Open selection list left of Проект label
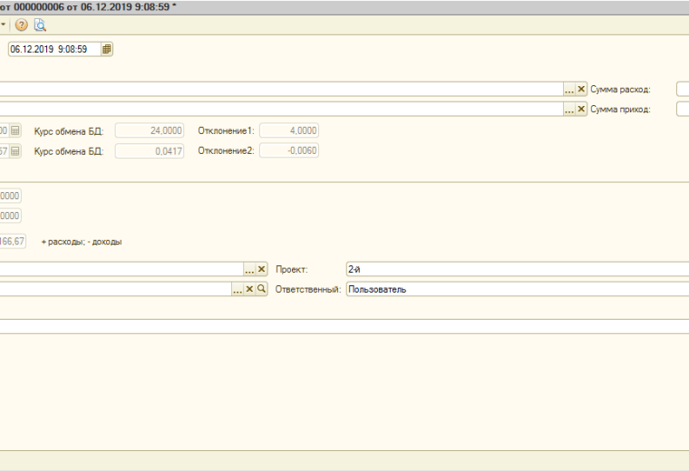This screenshot has width=689, height=471. pyautogui.click(x=249, y=269)
